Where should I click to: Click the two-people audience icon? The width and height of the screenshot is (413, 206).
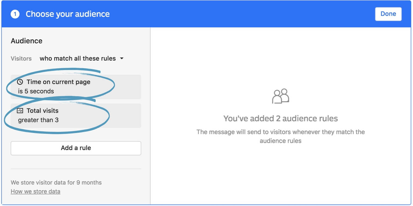280,96
